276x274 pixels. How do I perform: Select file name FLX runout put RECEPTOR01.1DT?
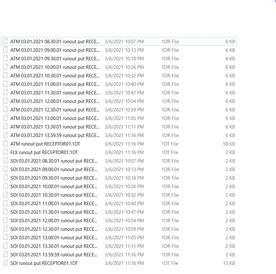[44, 152]
